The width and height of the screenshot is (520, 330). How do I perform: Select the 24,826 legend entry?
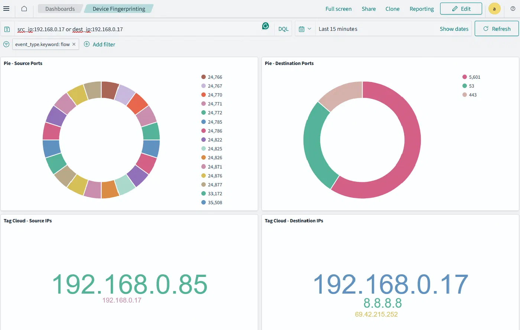pyautogui.click(x=212, y=157)
